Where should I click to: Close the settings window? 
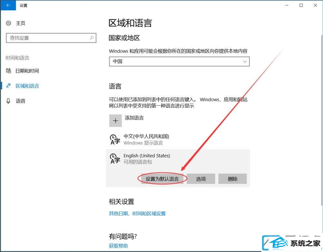tap(315, 5)
